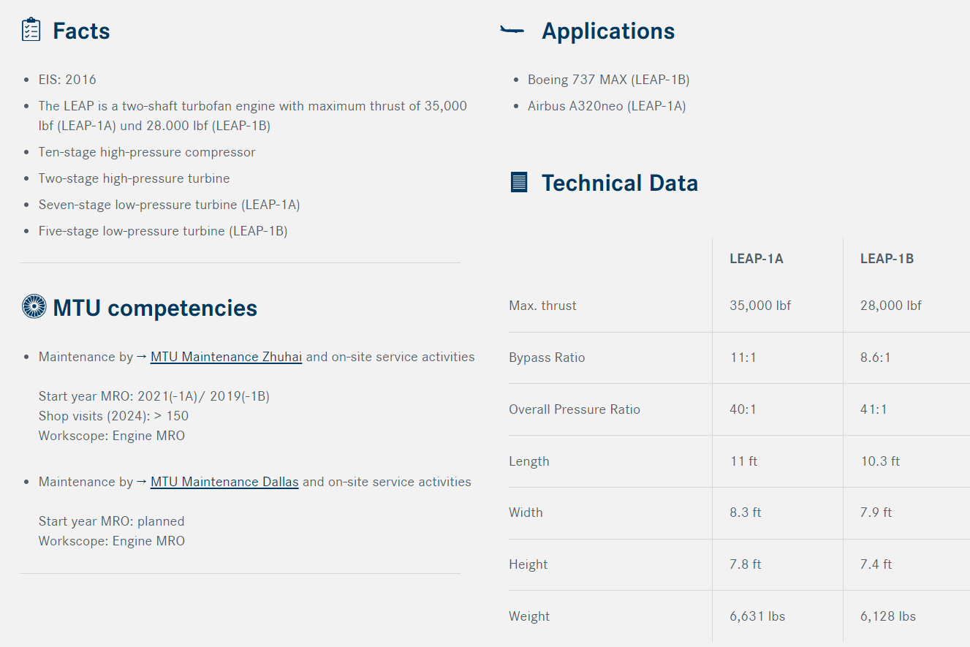Click the Technical Data heading
The width and height of the screenshot is (970, 647).
pos(620,183)
